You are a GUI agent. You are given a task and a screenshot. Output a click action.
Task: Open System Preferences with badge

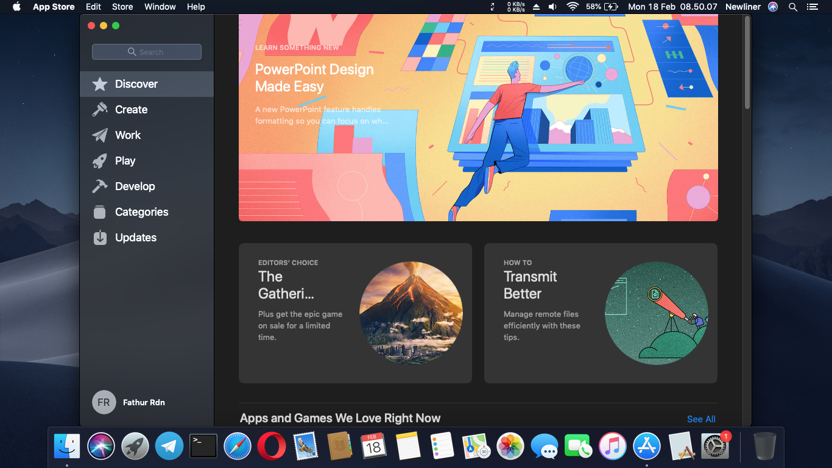715,446
